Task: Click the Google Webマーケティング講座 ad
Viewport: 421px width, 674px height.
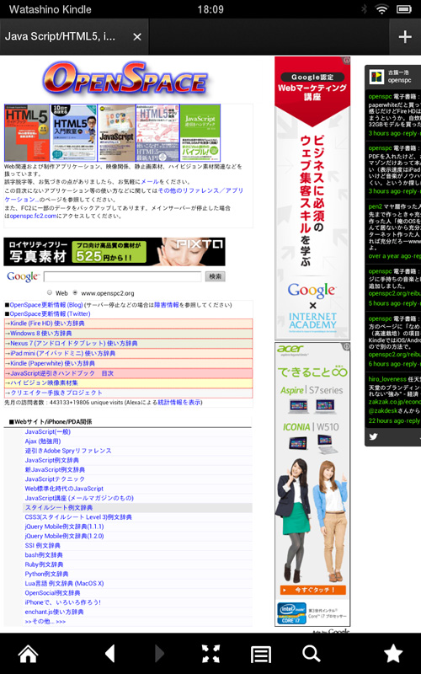Action: pos(312,199)
